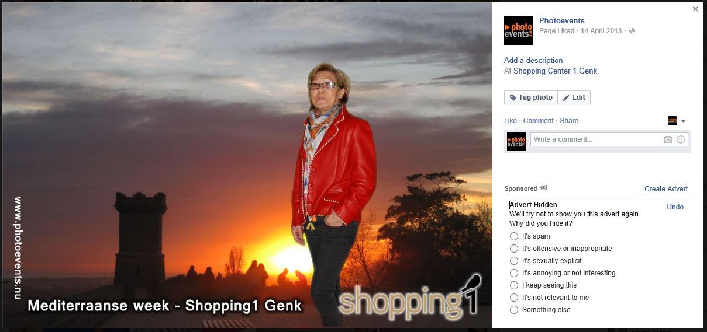Select the "It's spam" option
The height and width of the screenshot is (332, 707).
[514, 236]
